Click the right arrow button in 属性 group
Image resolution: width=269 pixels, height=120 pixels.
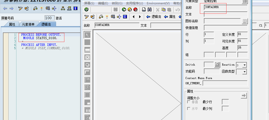coord(243,96)
